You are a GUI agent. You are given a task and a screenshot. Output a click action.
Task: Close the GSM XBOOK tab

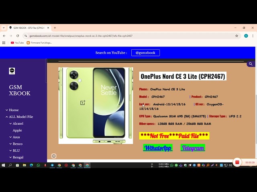pos(48,28)
